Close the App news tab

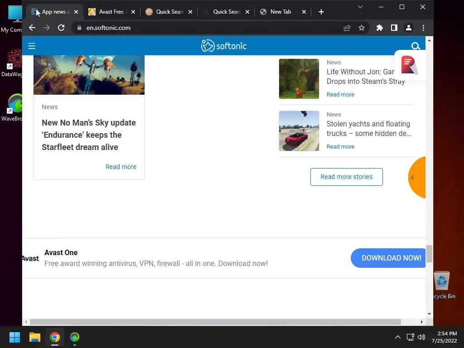(x=76, y=12)
